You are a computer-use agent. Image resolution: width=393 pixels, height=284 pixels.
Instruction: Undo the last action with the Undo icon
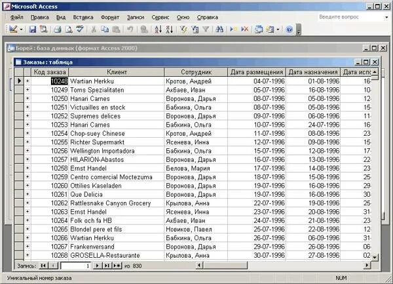130,30
